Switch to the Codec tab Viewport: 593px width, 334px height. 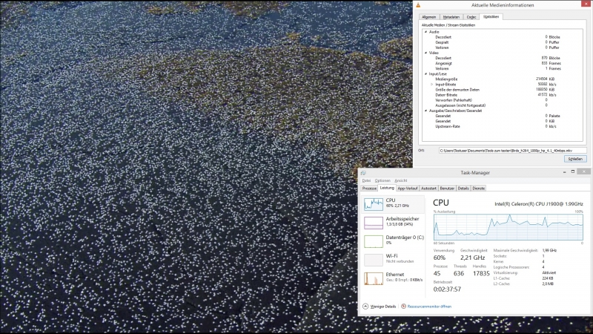pos(471,17)
